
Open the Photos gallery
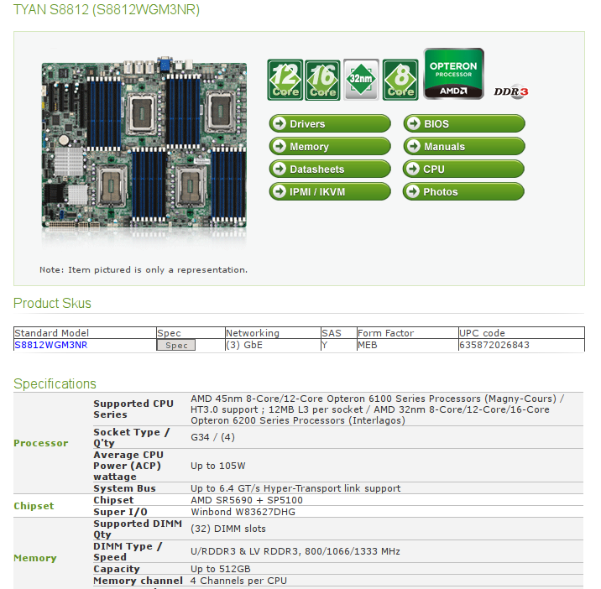tap(464, 191)
